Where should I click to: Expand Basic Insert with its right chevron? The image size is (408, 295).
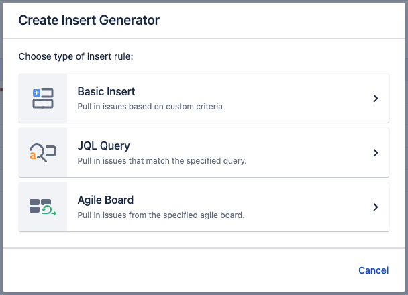[x=376, y=99]
